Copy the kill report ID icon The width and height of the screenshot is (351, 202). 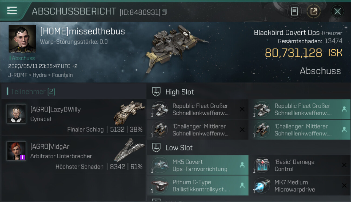[164, 12]
